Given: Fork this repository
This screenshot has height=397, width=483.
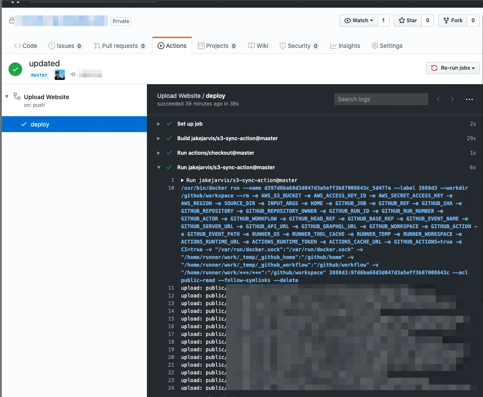Looking at the screenshot, I should (x=453, y=21).
